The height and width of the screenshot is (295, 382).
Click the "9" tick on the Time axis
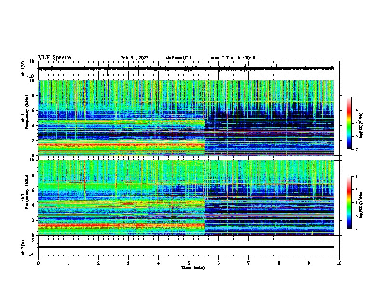point(309,263)
